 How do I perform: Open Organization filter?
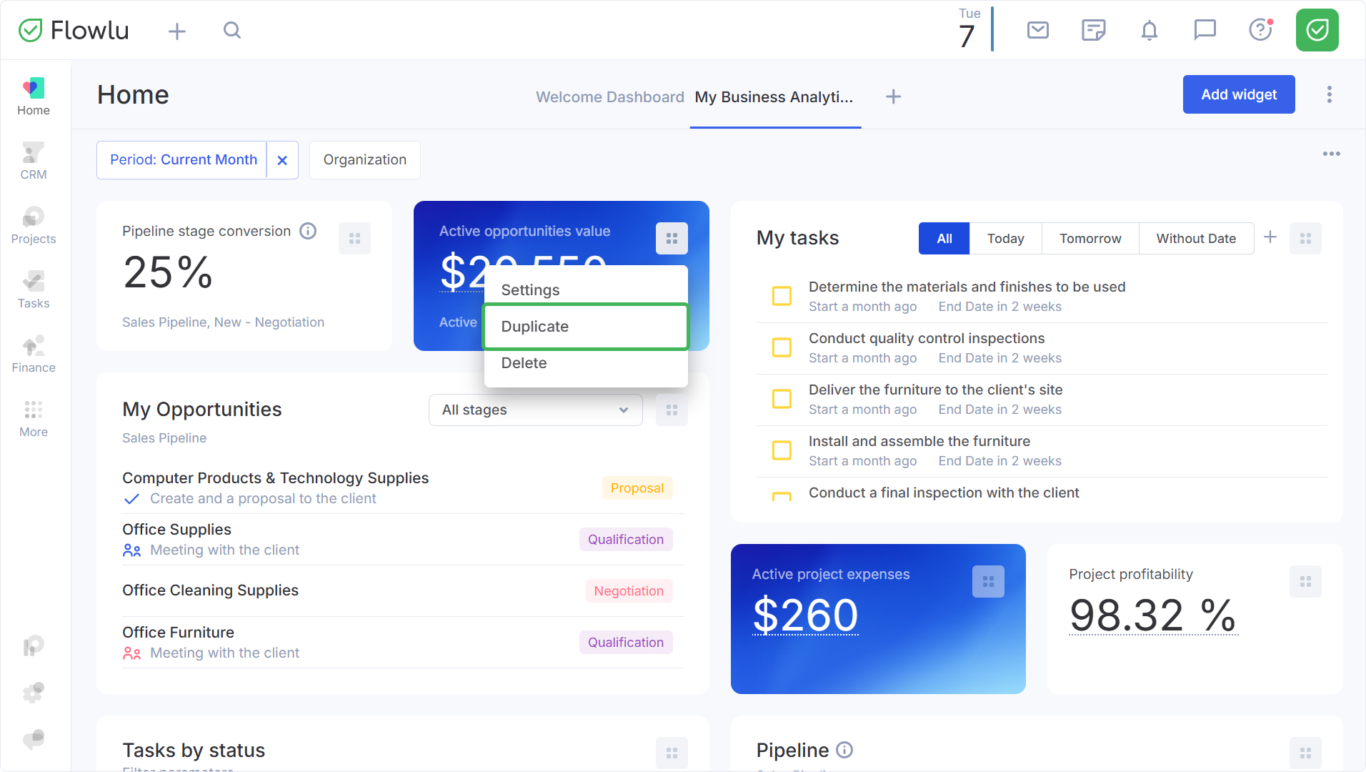pos(364,160)
